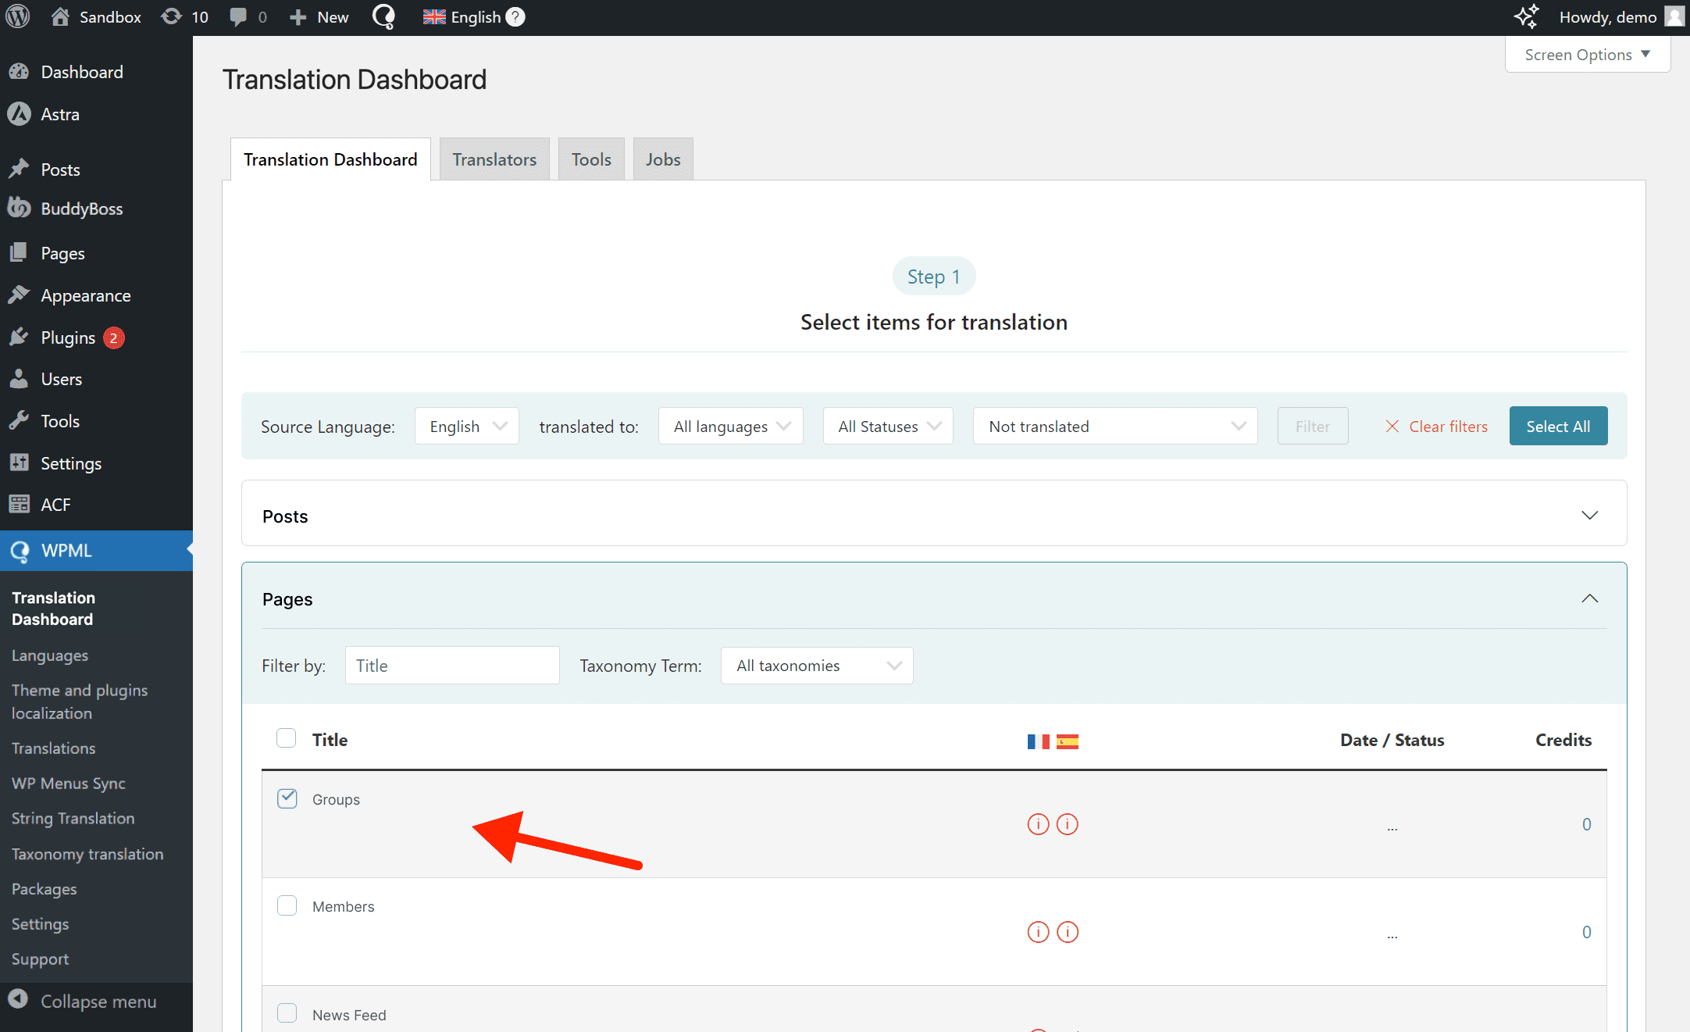Viewport: 1690px width, 1032px height.
Task: Check the Members page checkbox
Action: [x=287, y=905]
